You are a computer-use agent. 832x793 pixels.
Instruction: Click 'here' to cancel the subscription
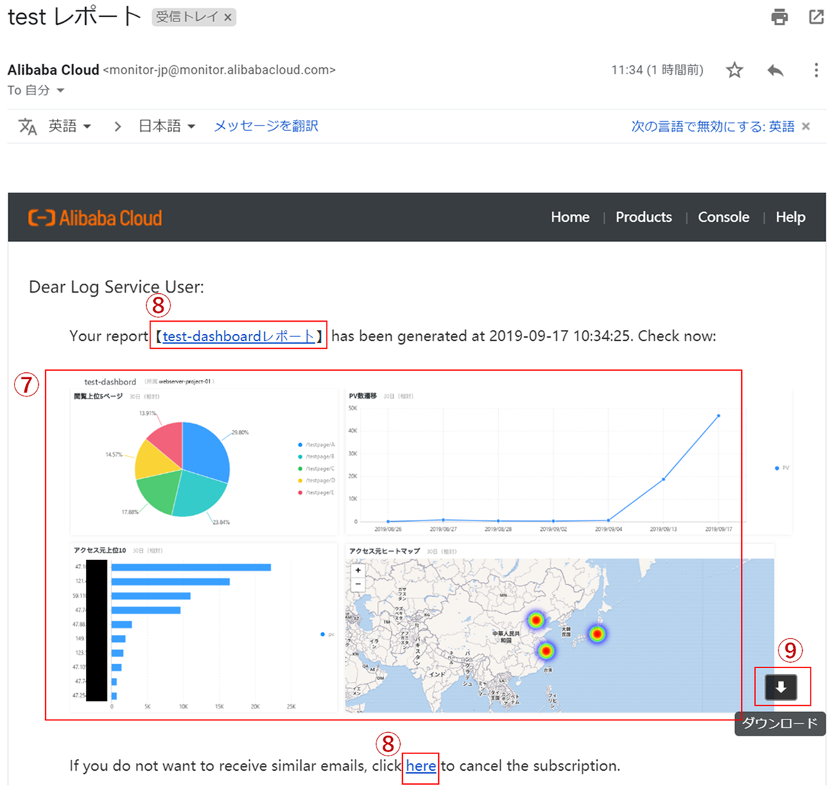pos(421,766)
